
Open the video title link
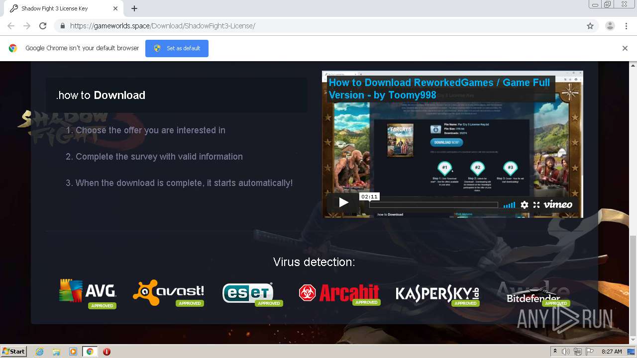[x=439, y=89]
